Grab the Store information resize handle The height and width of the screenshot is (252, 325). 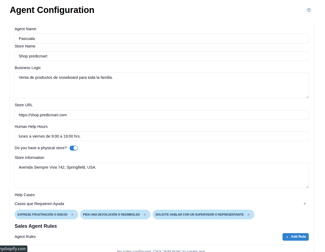pos(307,187)
